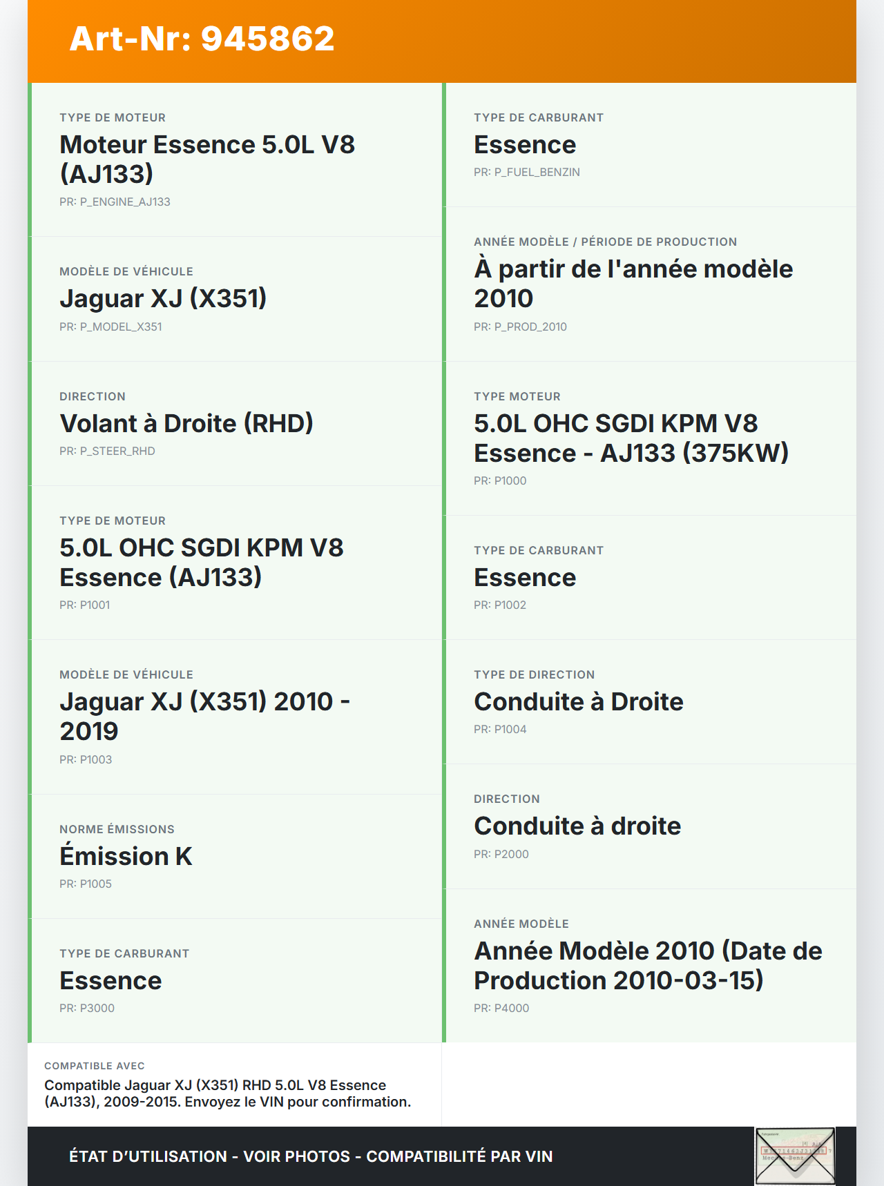Select the Essence card with PR: P1002
This screenshot has width=884, height=1186.
[x=649, y=577]
